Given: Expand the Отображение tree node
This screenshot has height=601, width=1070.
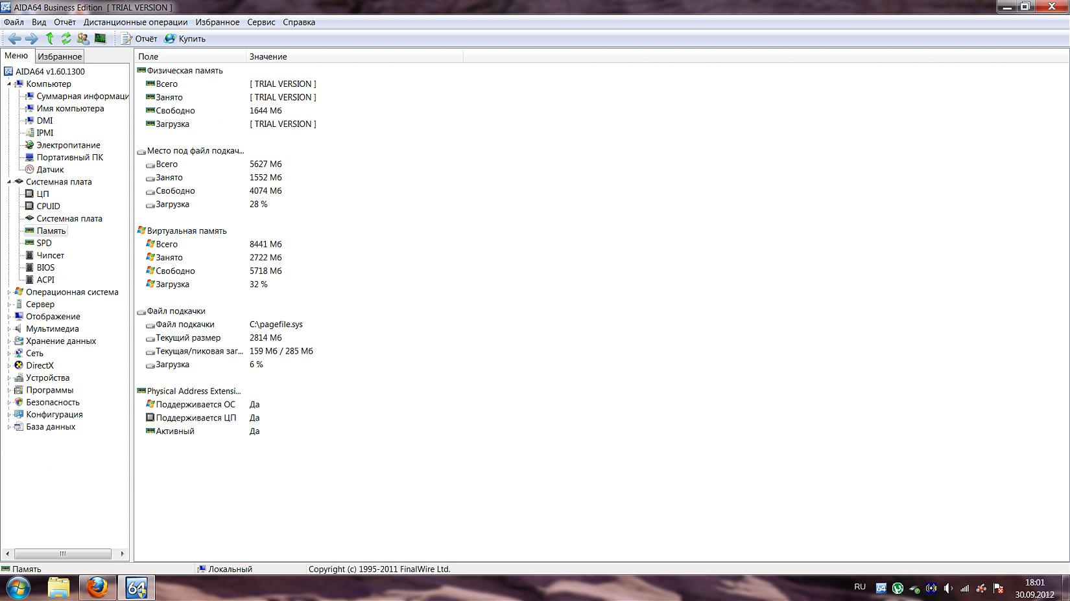Looking at the screenshot, I should (9, 317).
